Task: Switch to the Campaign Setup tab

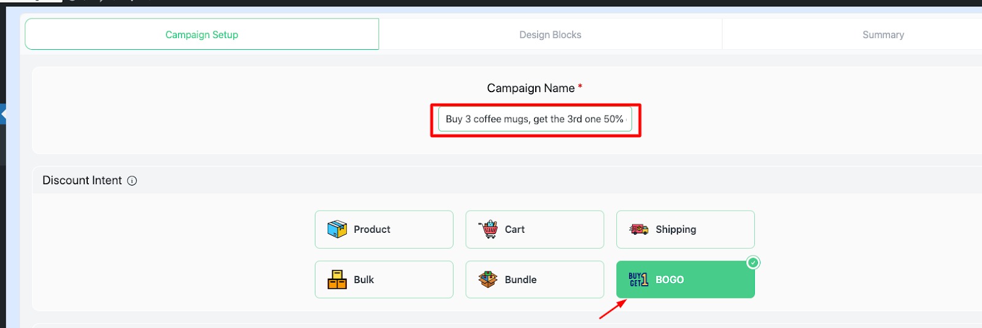Action: 202,34
